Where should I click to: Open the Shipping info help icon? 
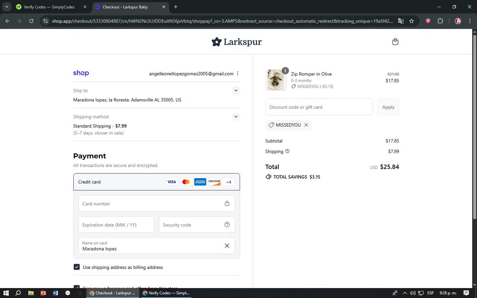pos(287,151)
